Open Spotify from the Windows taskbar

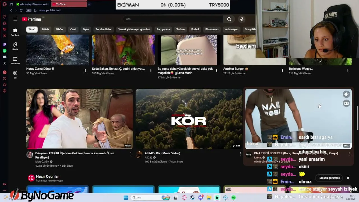click(233, 198)
